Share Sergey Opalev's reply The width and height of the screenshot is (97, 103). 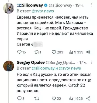pos(88,98)
